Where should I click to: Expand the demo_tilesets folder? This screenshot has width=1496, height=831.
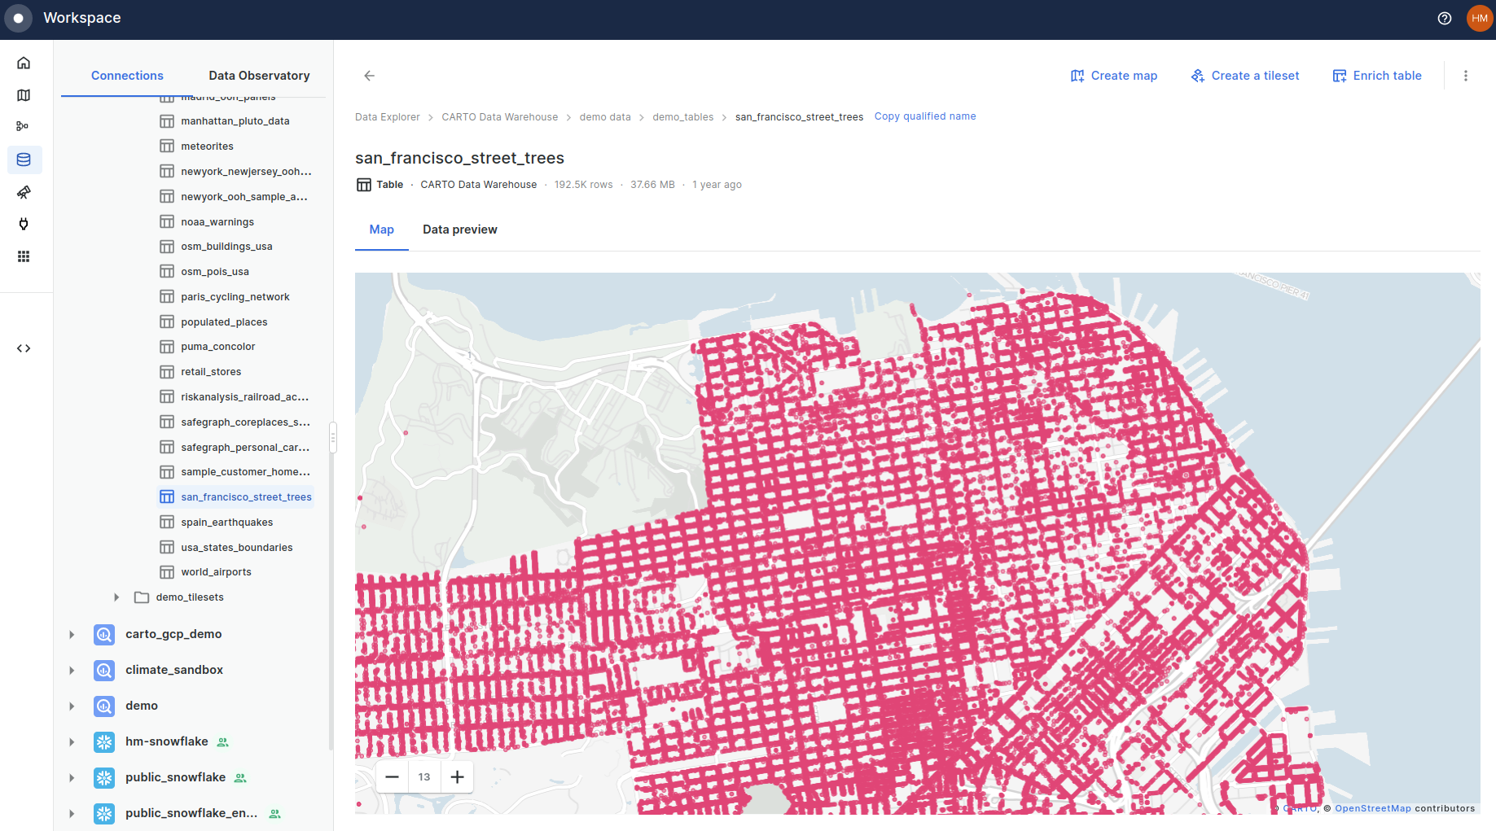pyautogui.click(x=116, y=597)
